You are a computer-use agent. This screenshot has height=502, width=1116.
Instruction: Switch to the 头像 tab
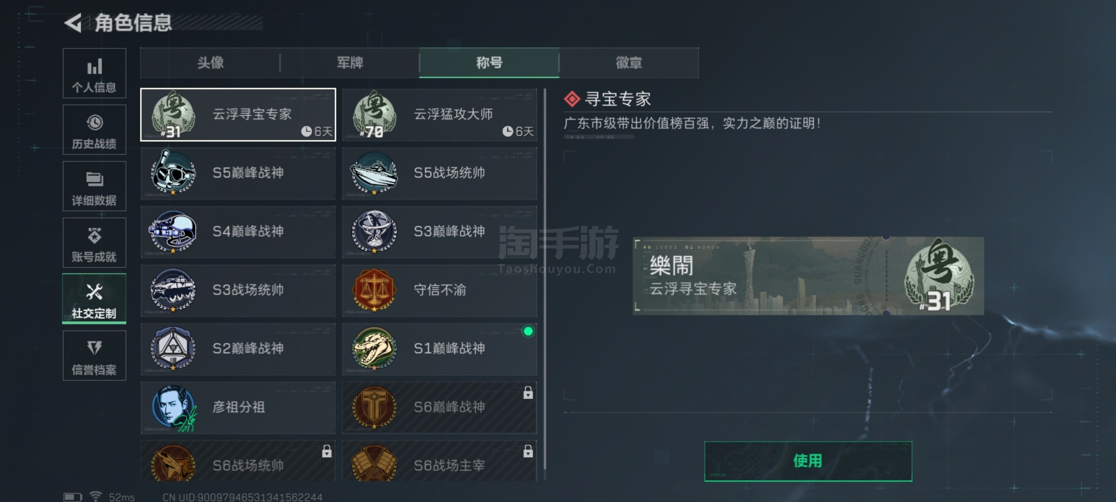click(210, 63)
